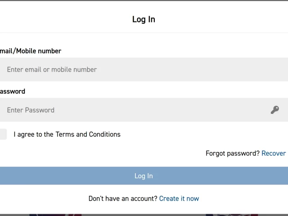288x216 pixels.
Task: Select the Email/Mobile number field label
Action: click(31, 51)
